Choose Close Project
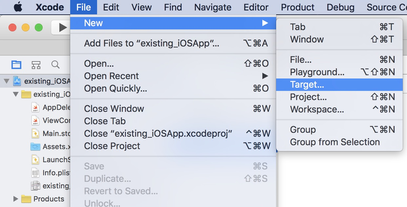The image size is (407, 207). click(173, 146)
